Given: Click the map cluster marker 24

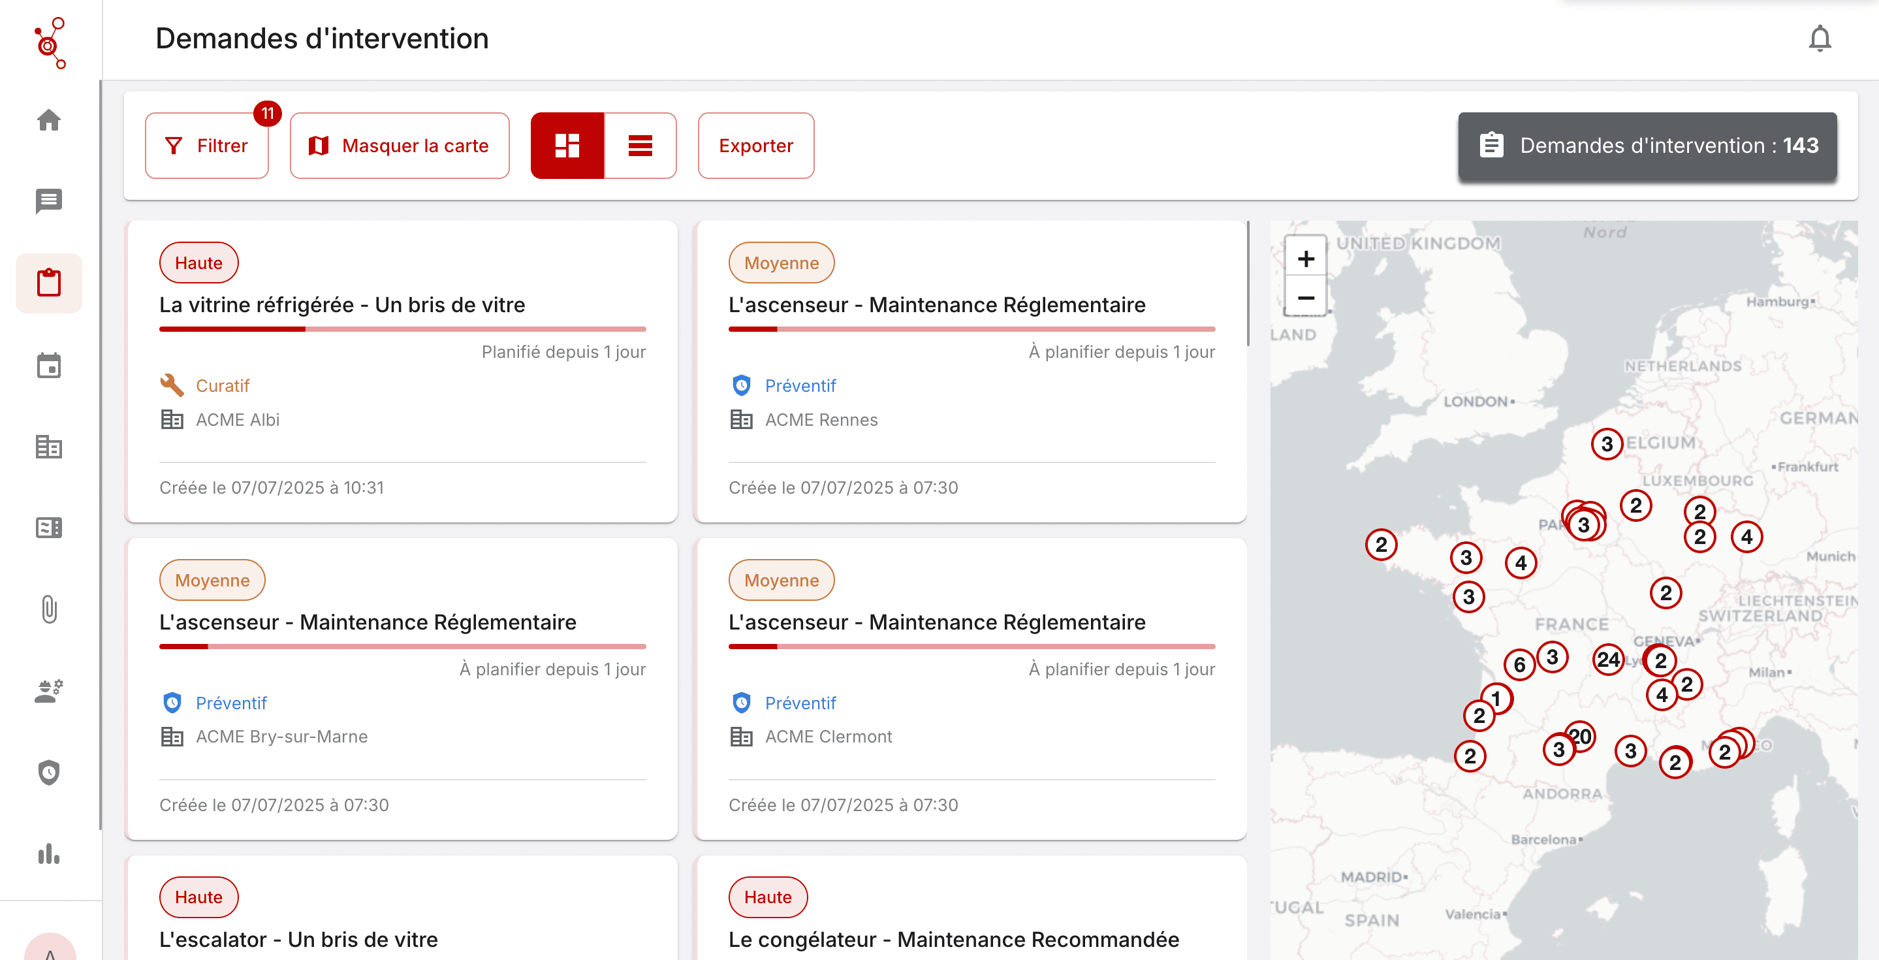Looking at the screenshot, I should 1607,660.
